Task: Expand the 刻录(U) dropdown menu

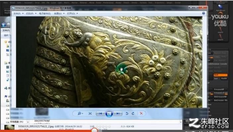Action: (59, 14)
